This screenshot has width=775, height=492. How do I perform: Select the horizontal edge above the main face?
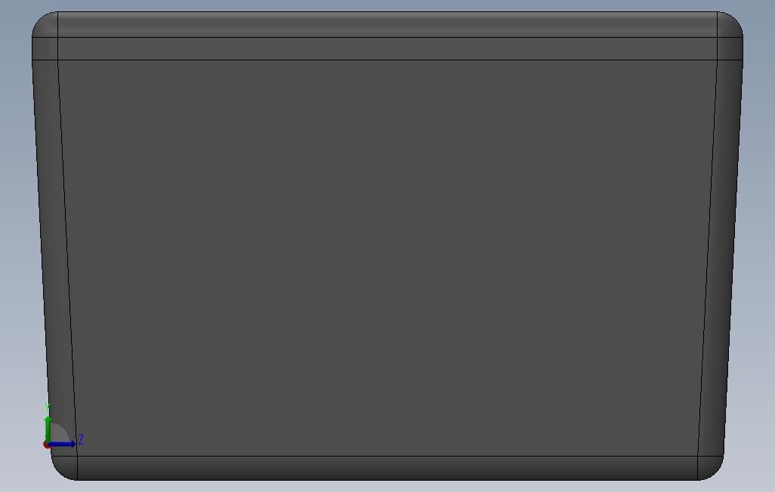[387, 60]
